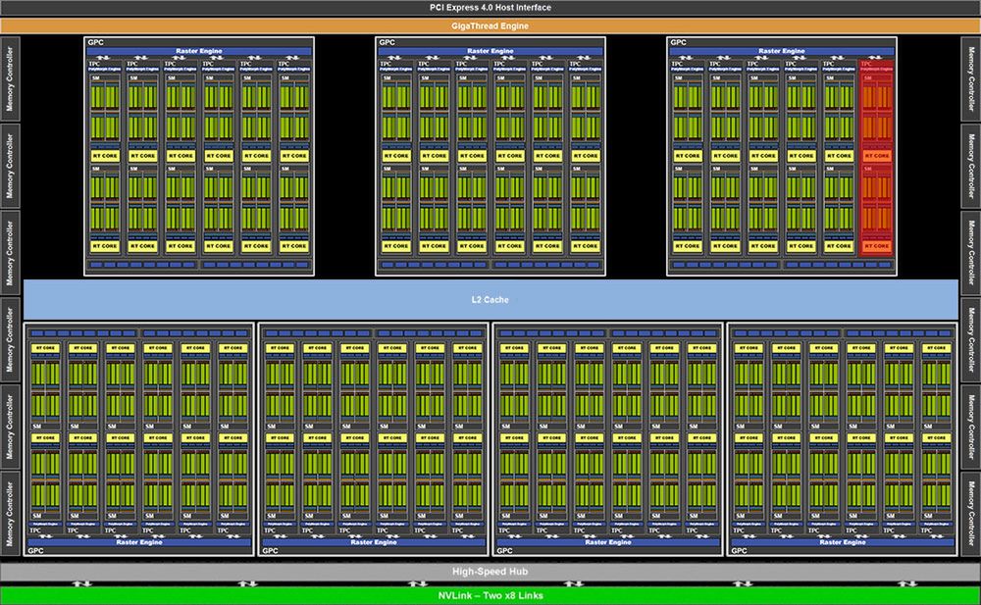Select the GPC label of the top-middle cluster
981x605 pixels.
pyautogui.click(x=387, y=42)
